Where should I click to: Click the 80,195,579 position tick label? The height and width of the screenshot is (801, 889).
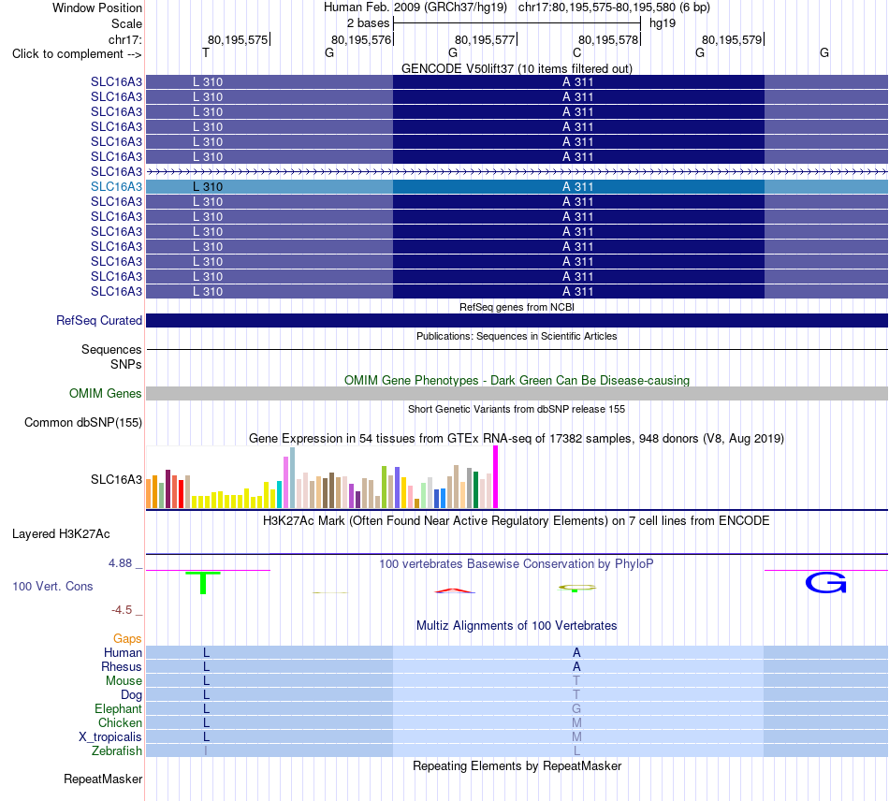732,39
